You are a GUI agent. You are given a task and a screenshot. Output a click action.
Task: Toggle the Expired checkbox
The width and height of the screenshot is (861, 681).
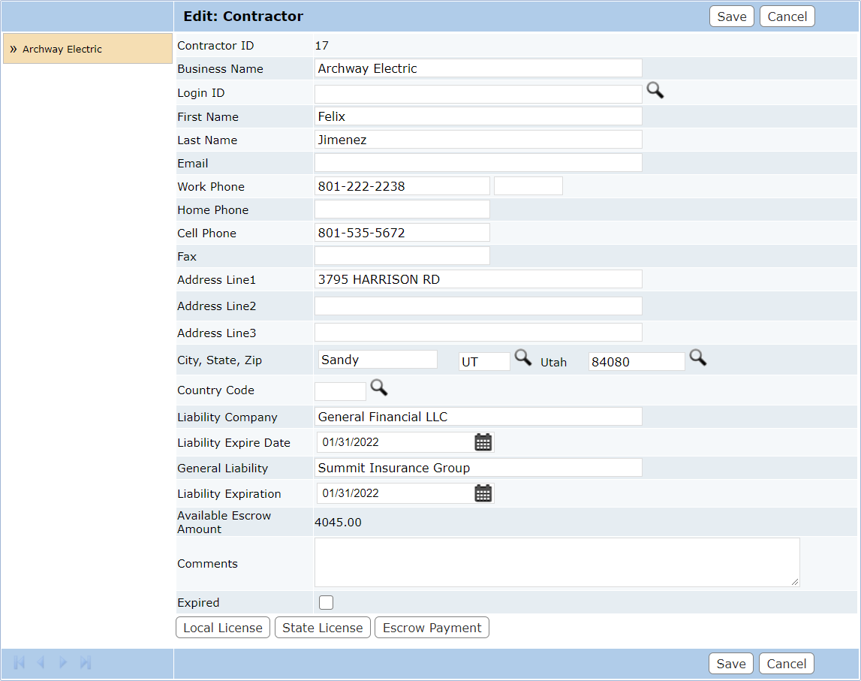tap(327, 602)
